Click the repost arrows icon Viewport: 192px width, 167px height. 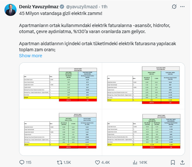point(59,162)
